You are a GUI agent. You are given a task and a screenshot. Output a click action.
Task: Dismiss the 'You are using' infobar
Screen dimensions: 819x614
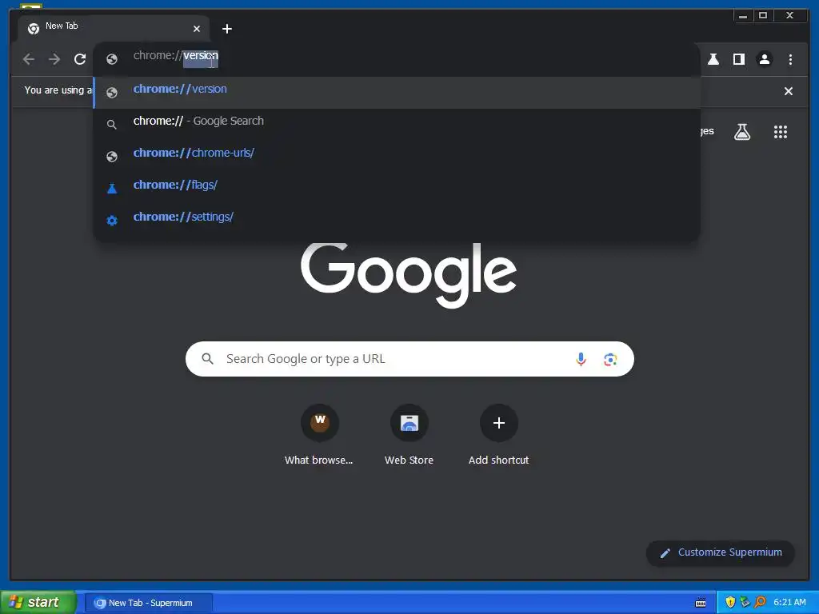[788, 91]
